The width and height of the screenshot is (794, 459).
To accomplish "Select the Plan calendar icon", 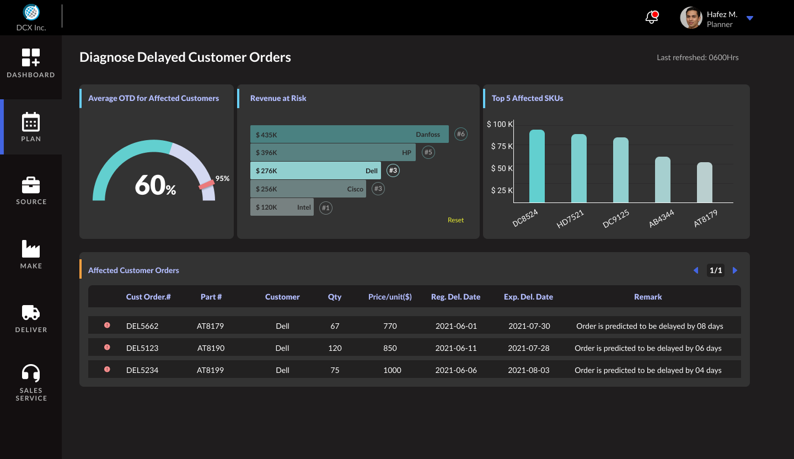I will click(31, 122).
